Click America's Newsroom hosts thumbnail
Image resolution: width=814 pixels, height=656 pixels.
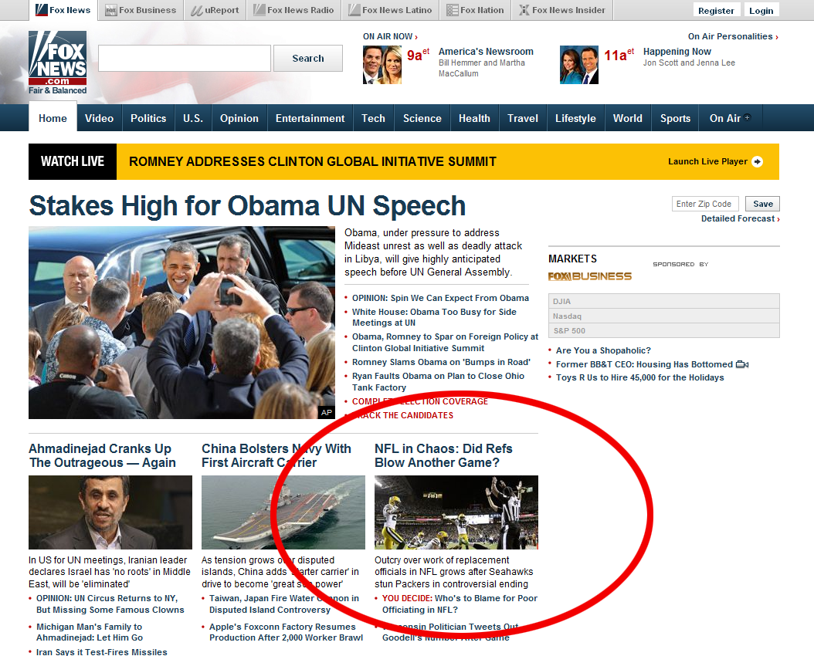tap(382, 65)
